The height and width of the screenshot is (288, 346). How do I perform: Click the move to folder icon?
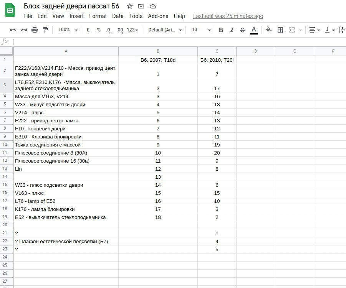point(141,7)
